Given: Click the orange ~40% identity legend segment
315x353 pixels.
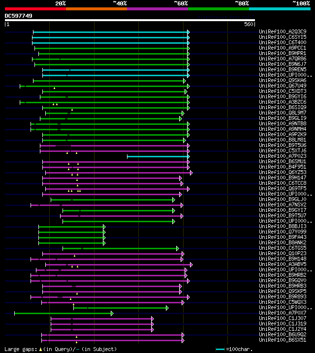Looking at the screenshot, I should [x=96, y=9].
